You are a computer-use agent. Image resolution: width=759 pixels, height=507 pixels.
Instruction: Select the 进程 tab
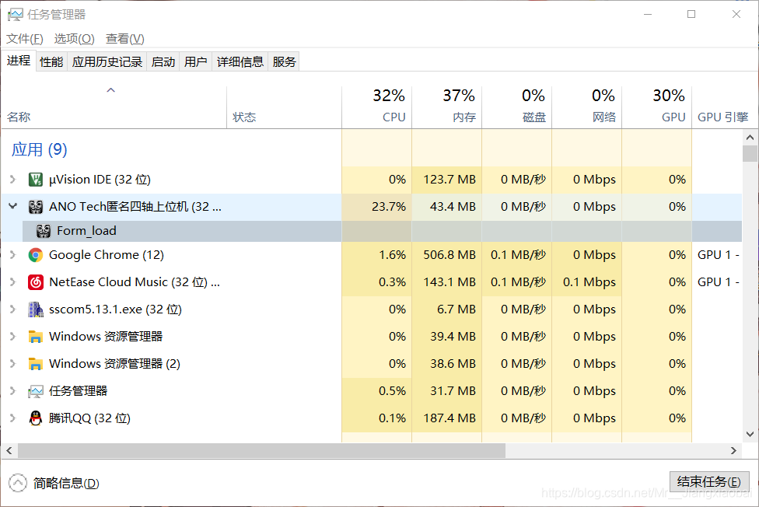19,61
